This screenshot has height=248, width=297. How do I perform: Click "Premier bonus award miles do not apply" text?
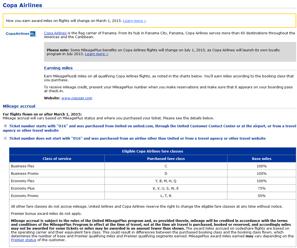click(46, 214)
